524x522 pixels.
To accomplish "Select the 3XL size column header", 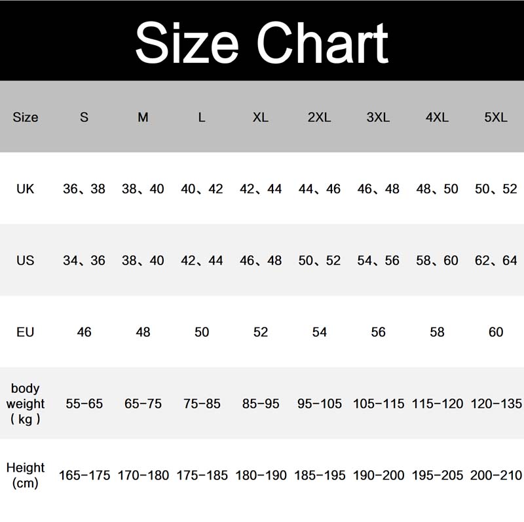I will (x=378, y=118).
